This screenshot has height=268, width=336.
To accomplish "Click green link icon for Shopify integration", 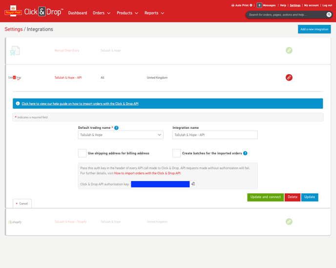I will tap(289, 222).
